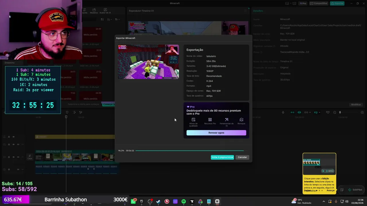Mute the Advent audio track
The width and height of the screenshot is (367, 206).
tap(18, 169)
